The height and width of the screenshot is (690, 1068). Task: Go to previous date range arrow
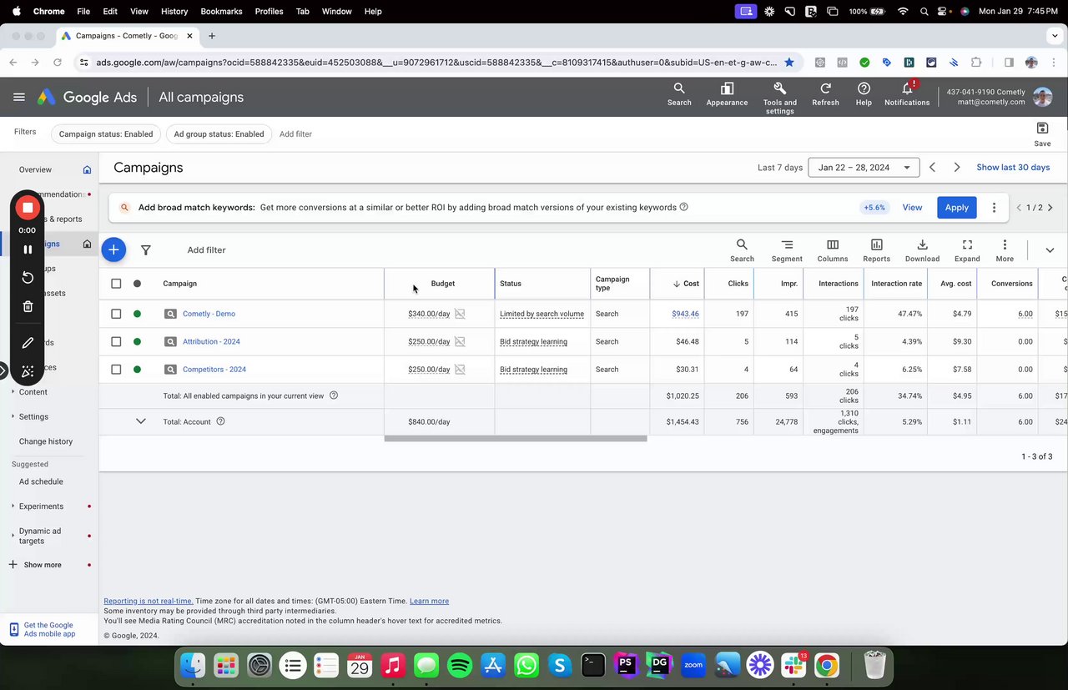point(933,168)
